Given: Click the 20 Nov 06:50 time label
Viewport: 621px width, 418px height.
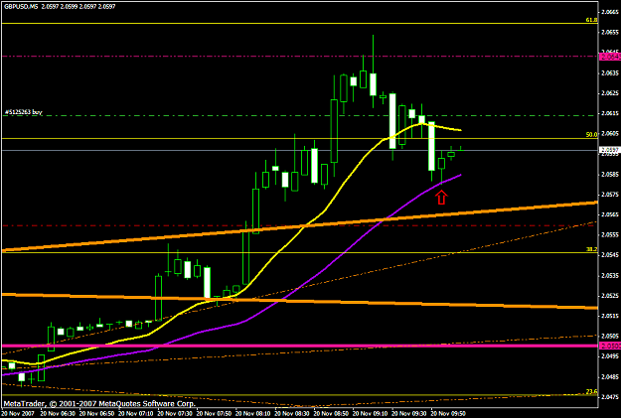Looking at the screenshot, I should 96,413.
